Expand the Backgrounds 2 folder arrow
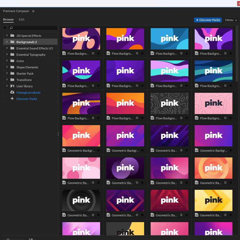Screen dimensions: 240x240 point(7,42)
